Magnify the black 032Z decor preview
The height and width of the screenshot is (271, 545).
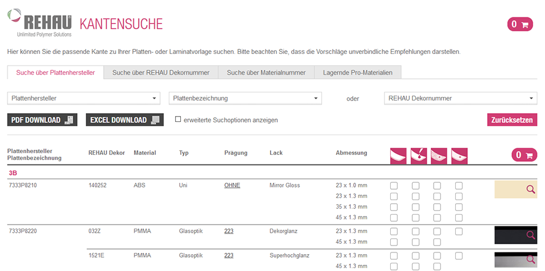click(x=530, y=235)
